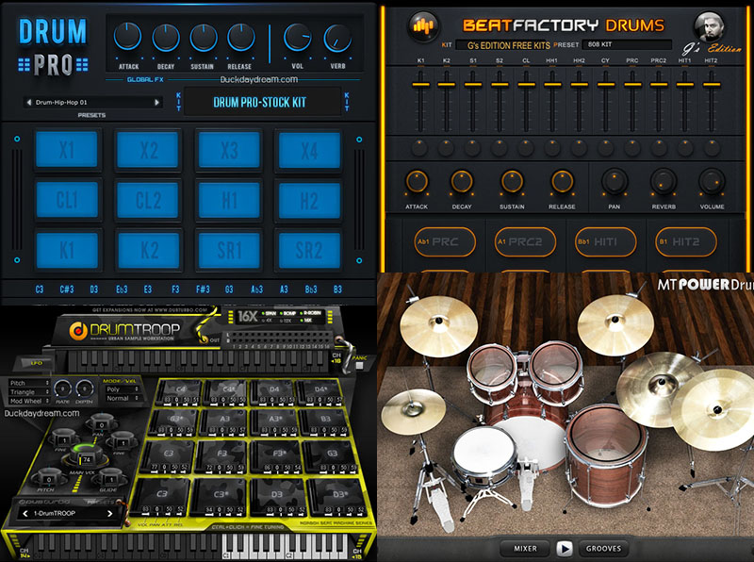Image resolution: width=754 pixels, height=562 pixels.
Task: Click the DrumTroop Glide knob
Action: (x=110, y=477)
